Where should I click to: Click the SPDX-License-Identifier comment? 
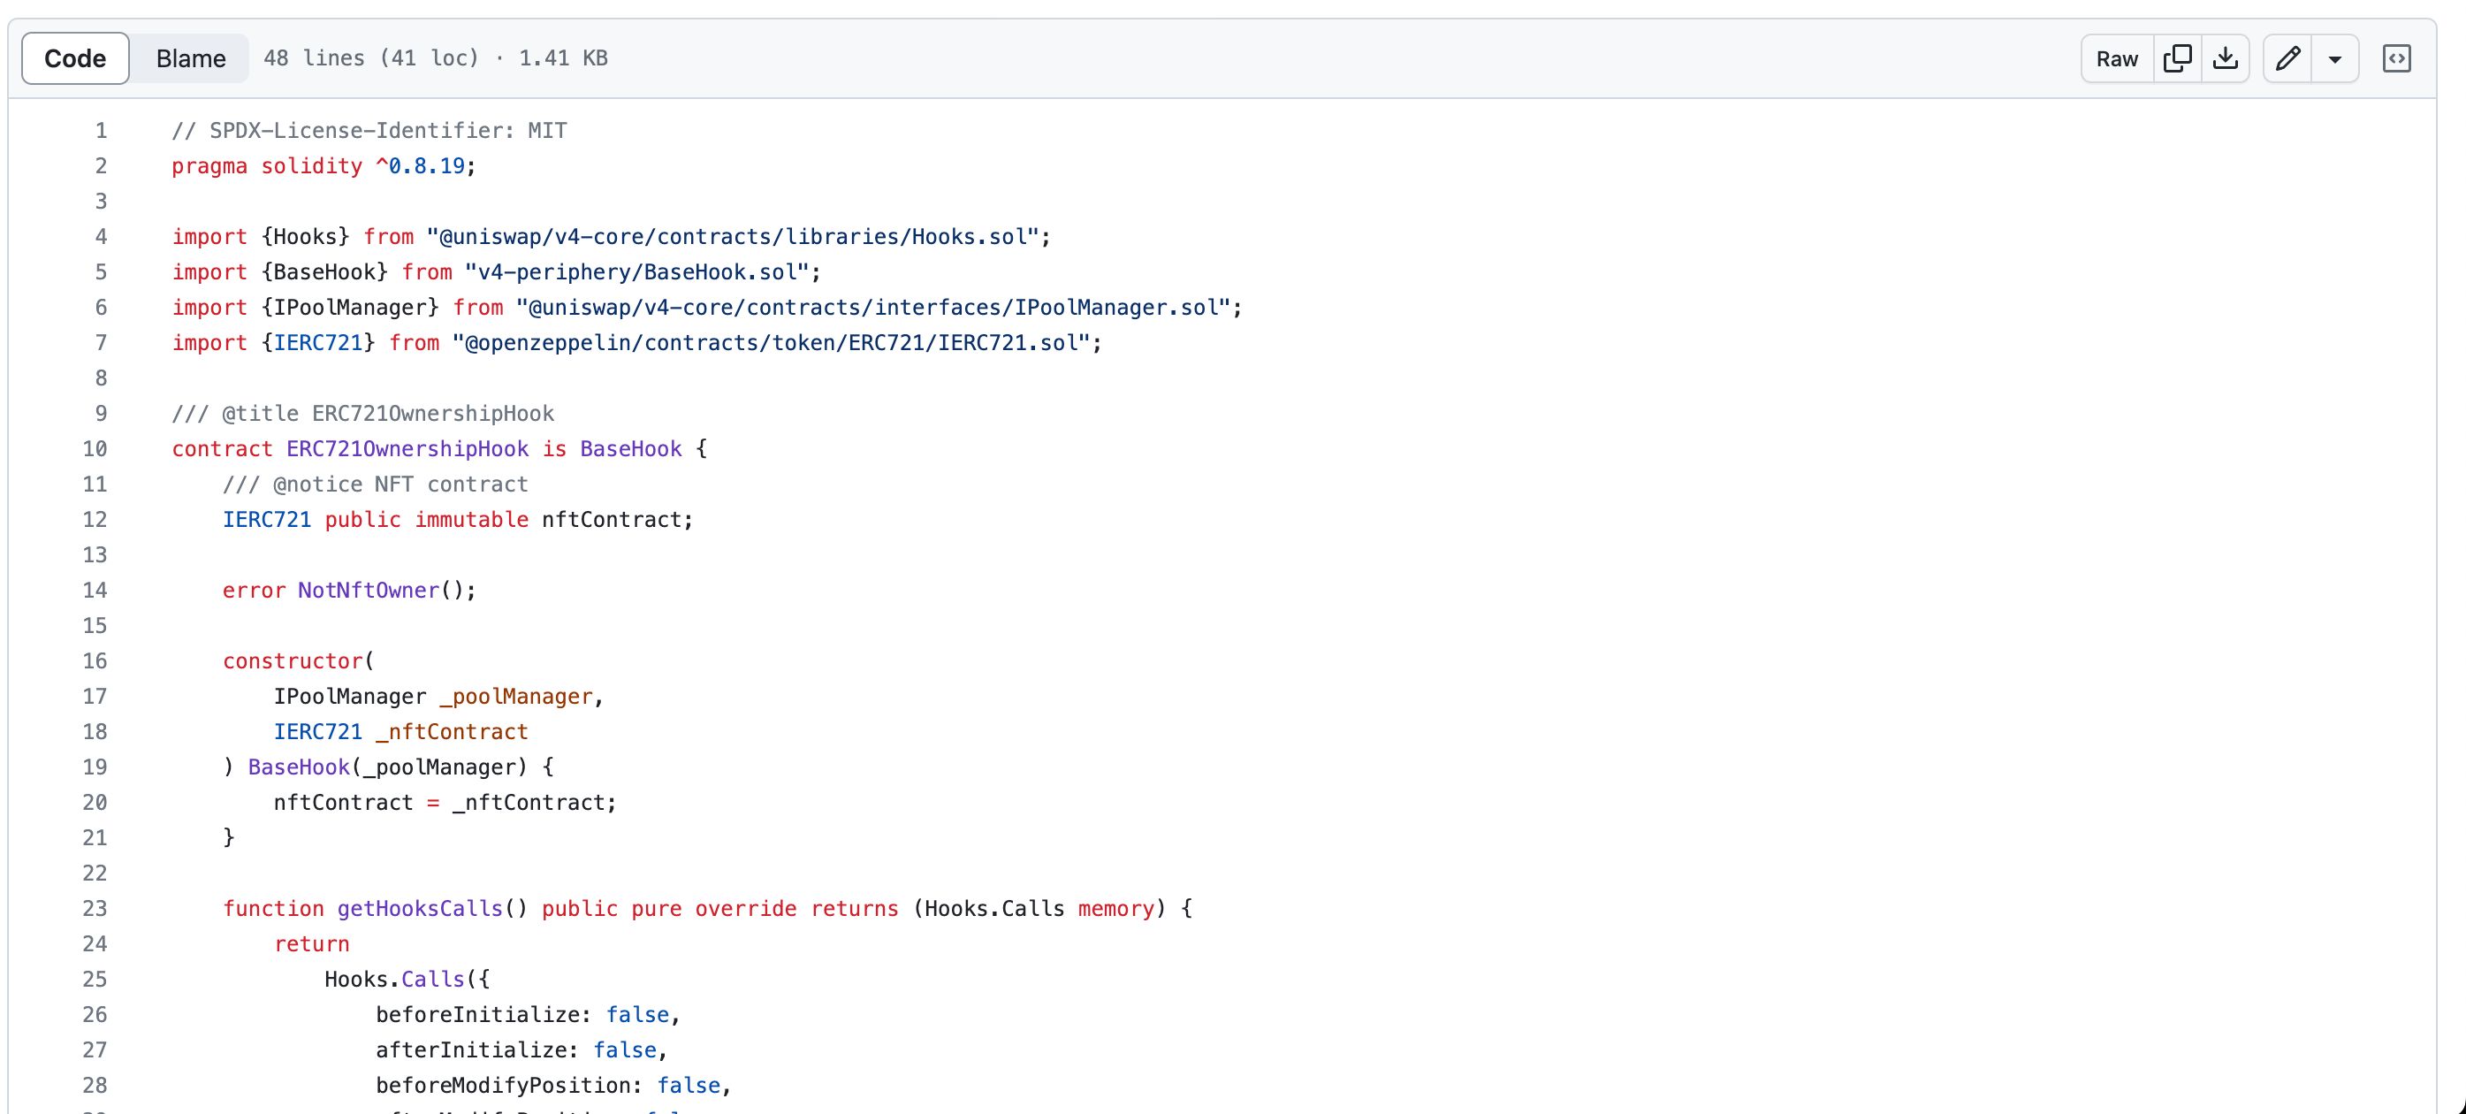point(369,130)
